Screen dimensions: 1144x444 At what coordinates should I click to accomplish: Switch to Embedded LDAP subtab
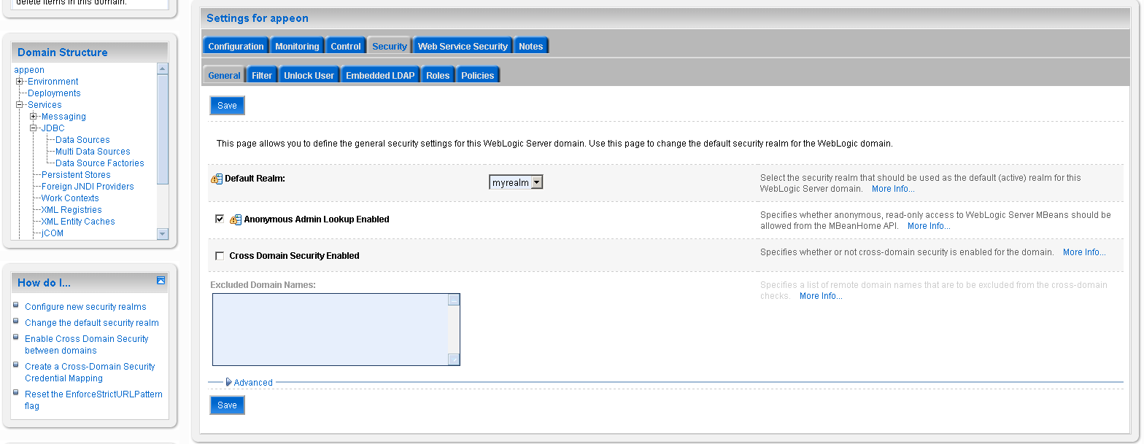[380, 75]
